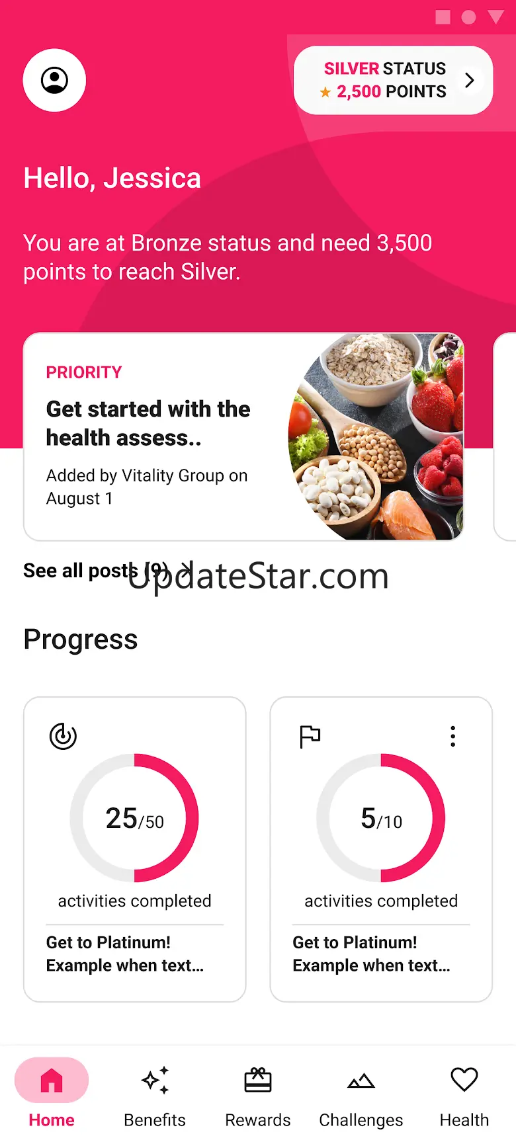516x1146 pixels.
Task: Open the Benefits sparkle icon
Action: pyautogui.click(x=155, y=1081)
